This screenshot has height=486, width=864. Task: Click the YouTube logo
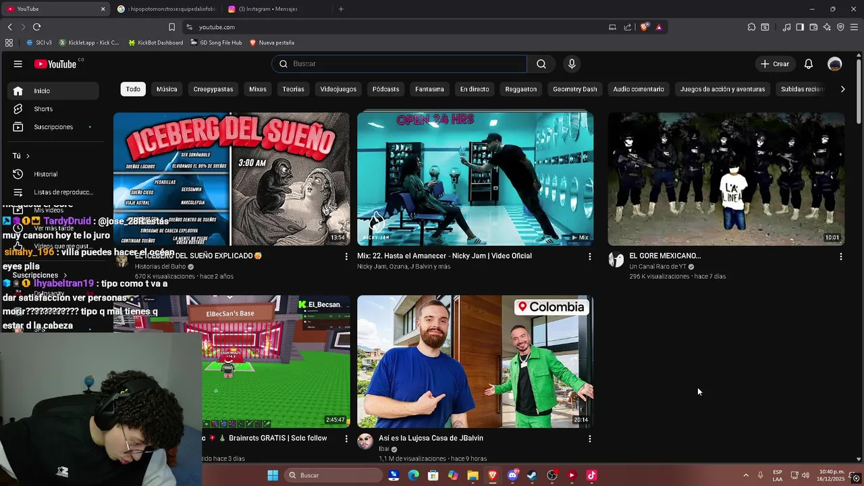[x=55, y=64]
